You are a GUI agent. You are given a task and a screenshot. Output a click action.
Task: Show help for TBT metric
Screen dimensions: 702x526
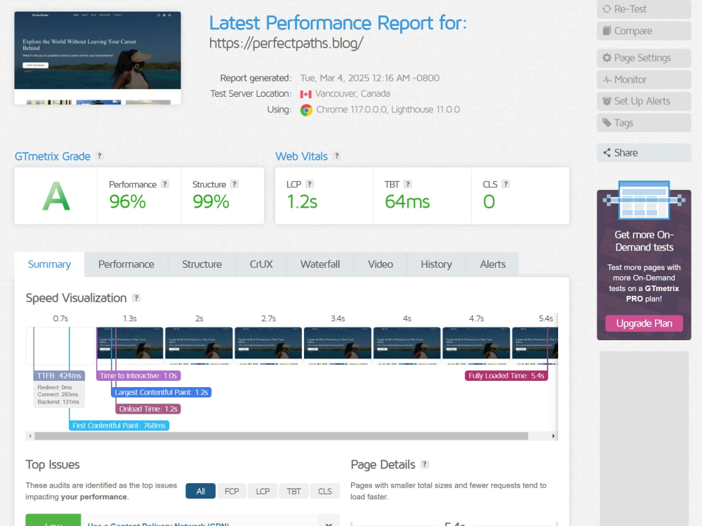point(407,184)
